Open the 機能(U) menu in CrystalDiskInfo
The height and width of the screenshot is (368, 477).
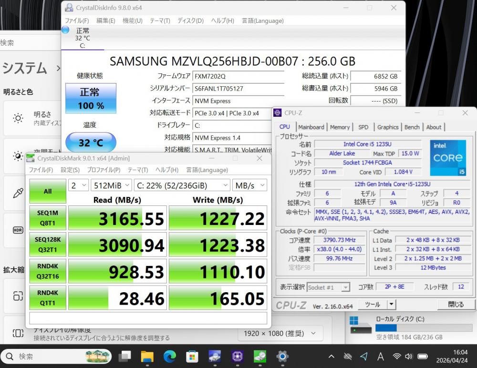pyautogui.click(x=132, y=20)
